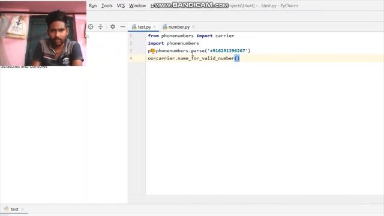Open project panel settings gear

pos(113,26)
